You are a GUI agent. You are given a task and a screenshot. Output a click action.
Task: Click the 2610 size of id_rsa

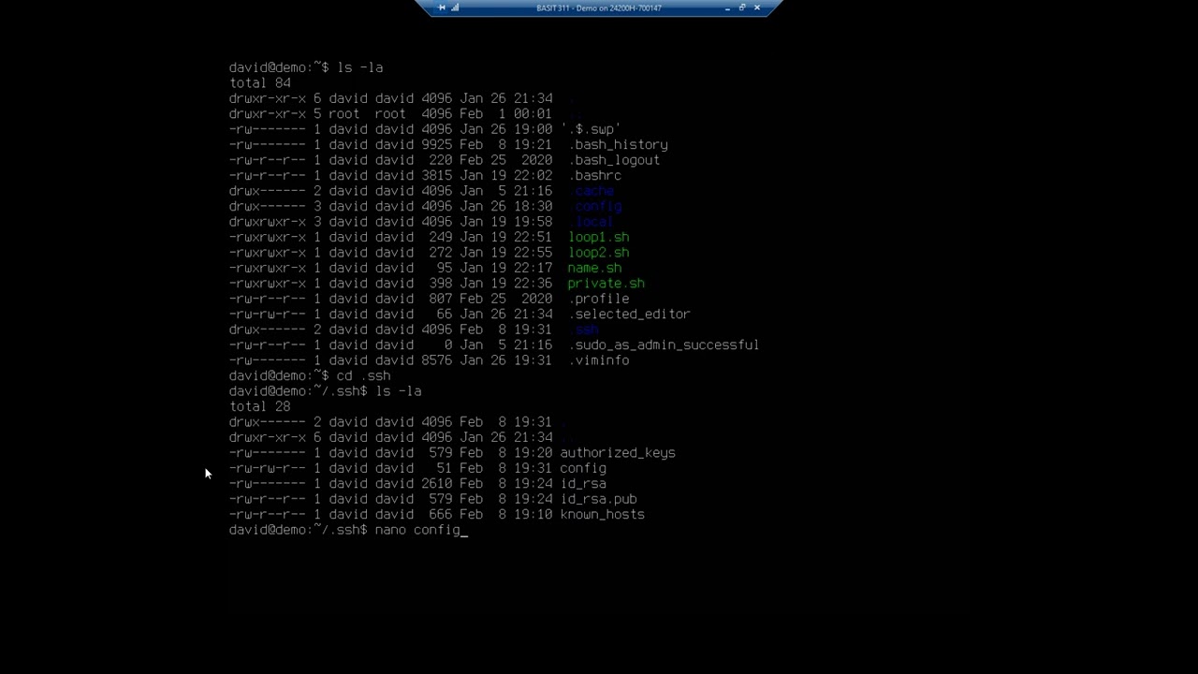click(436, 484)
